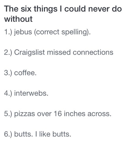Click the word "across." in item five
The width and height of the screenshot is (127, 146).
99,114
